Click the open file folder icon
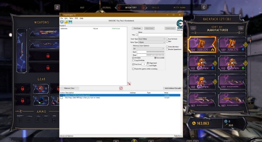Screen dimensions: 262x142 pyautogui.click(x=66, y=22)
